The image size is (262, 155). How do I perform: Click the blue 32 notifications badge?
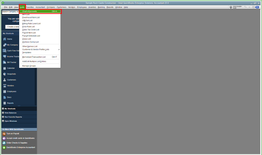(257, 7)
